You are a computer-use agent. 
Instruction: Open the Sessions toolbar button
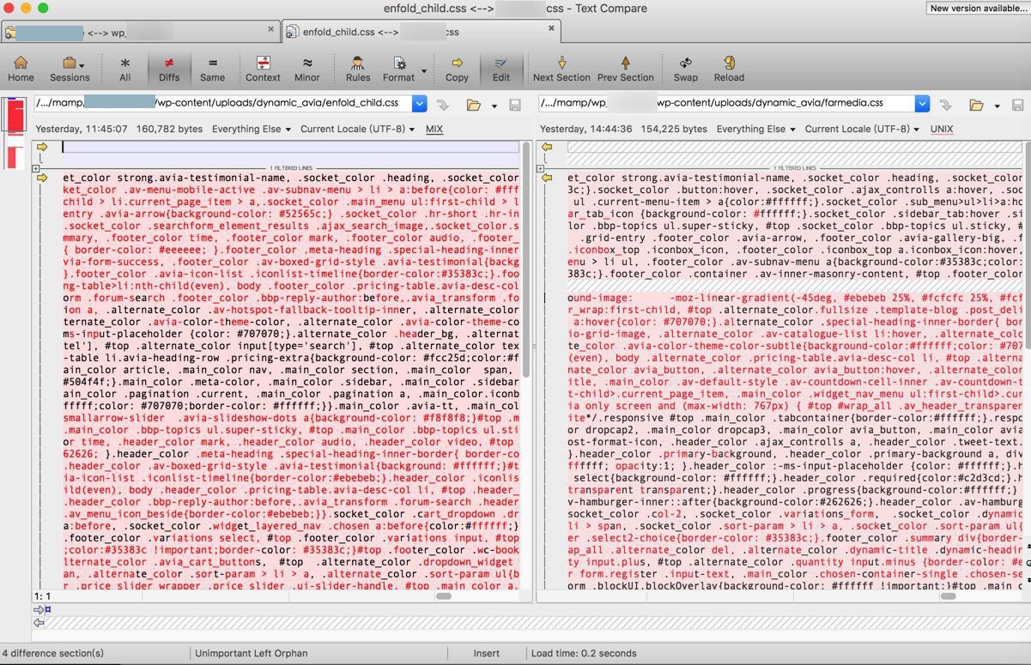click(x=70, y=69)
